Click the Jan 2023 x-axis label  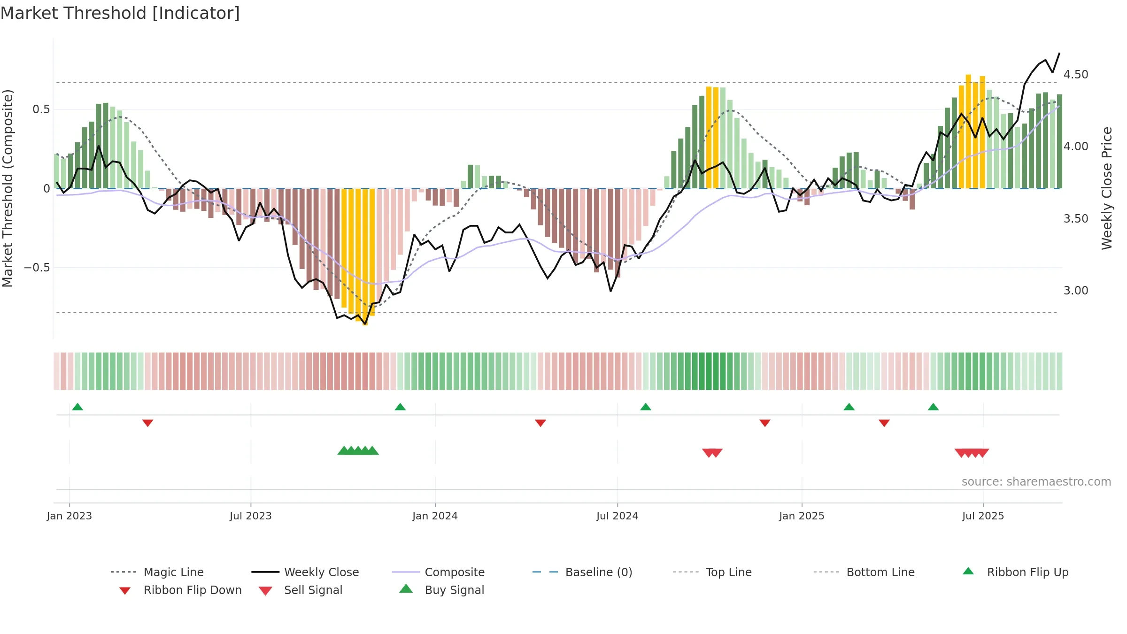tap(69, 516)
